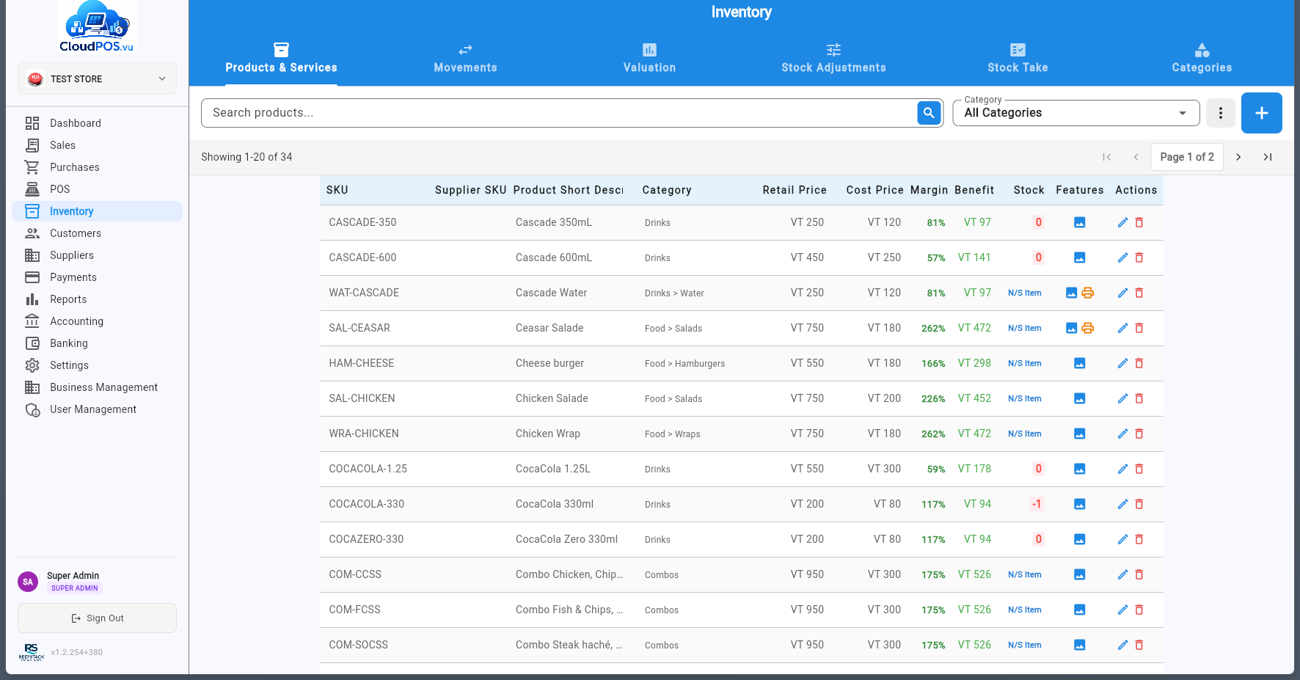Screen dimensions: 1300x680
Task: Delete the WAT-CASCADE product
Action: [1139, 293]
